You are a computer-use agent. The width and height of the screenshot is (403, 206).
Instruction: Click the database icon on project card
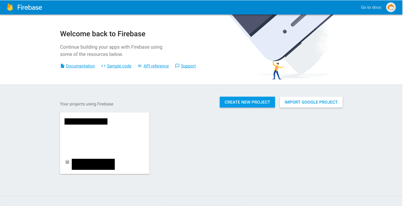[67, 162]
